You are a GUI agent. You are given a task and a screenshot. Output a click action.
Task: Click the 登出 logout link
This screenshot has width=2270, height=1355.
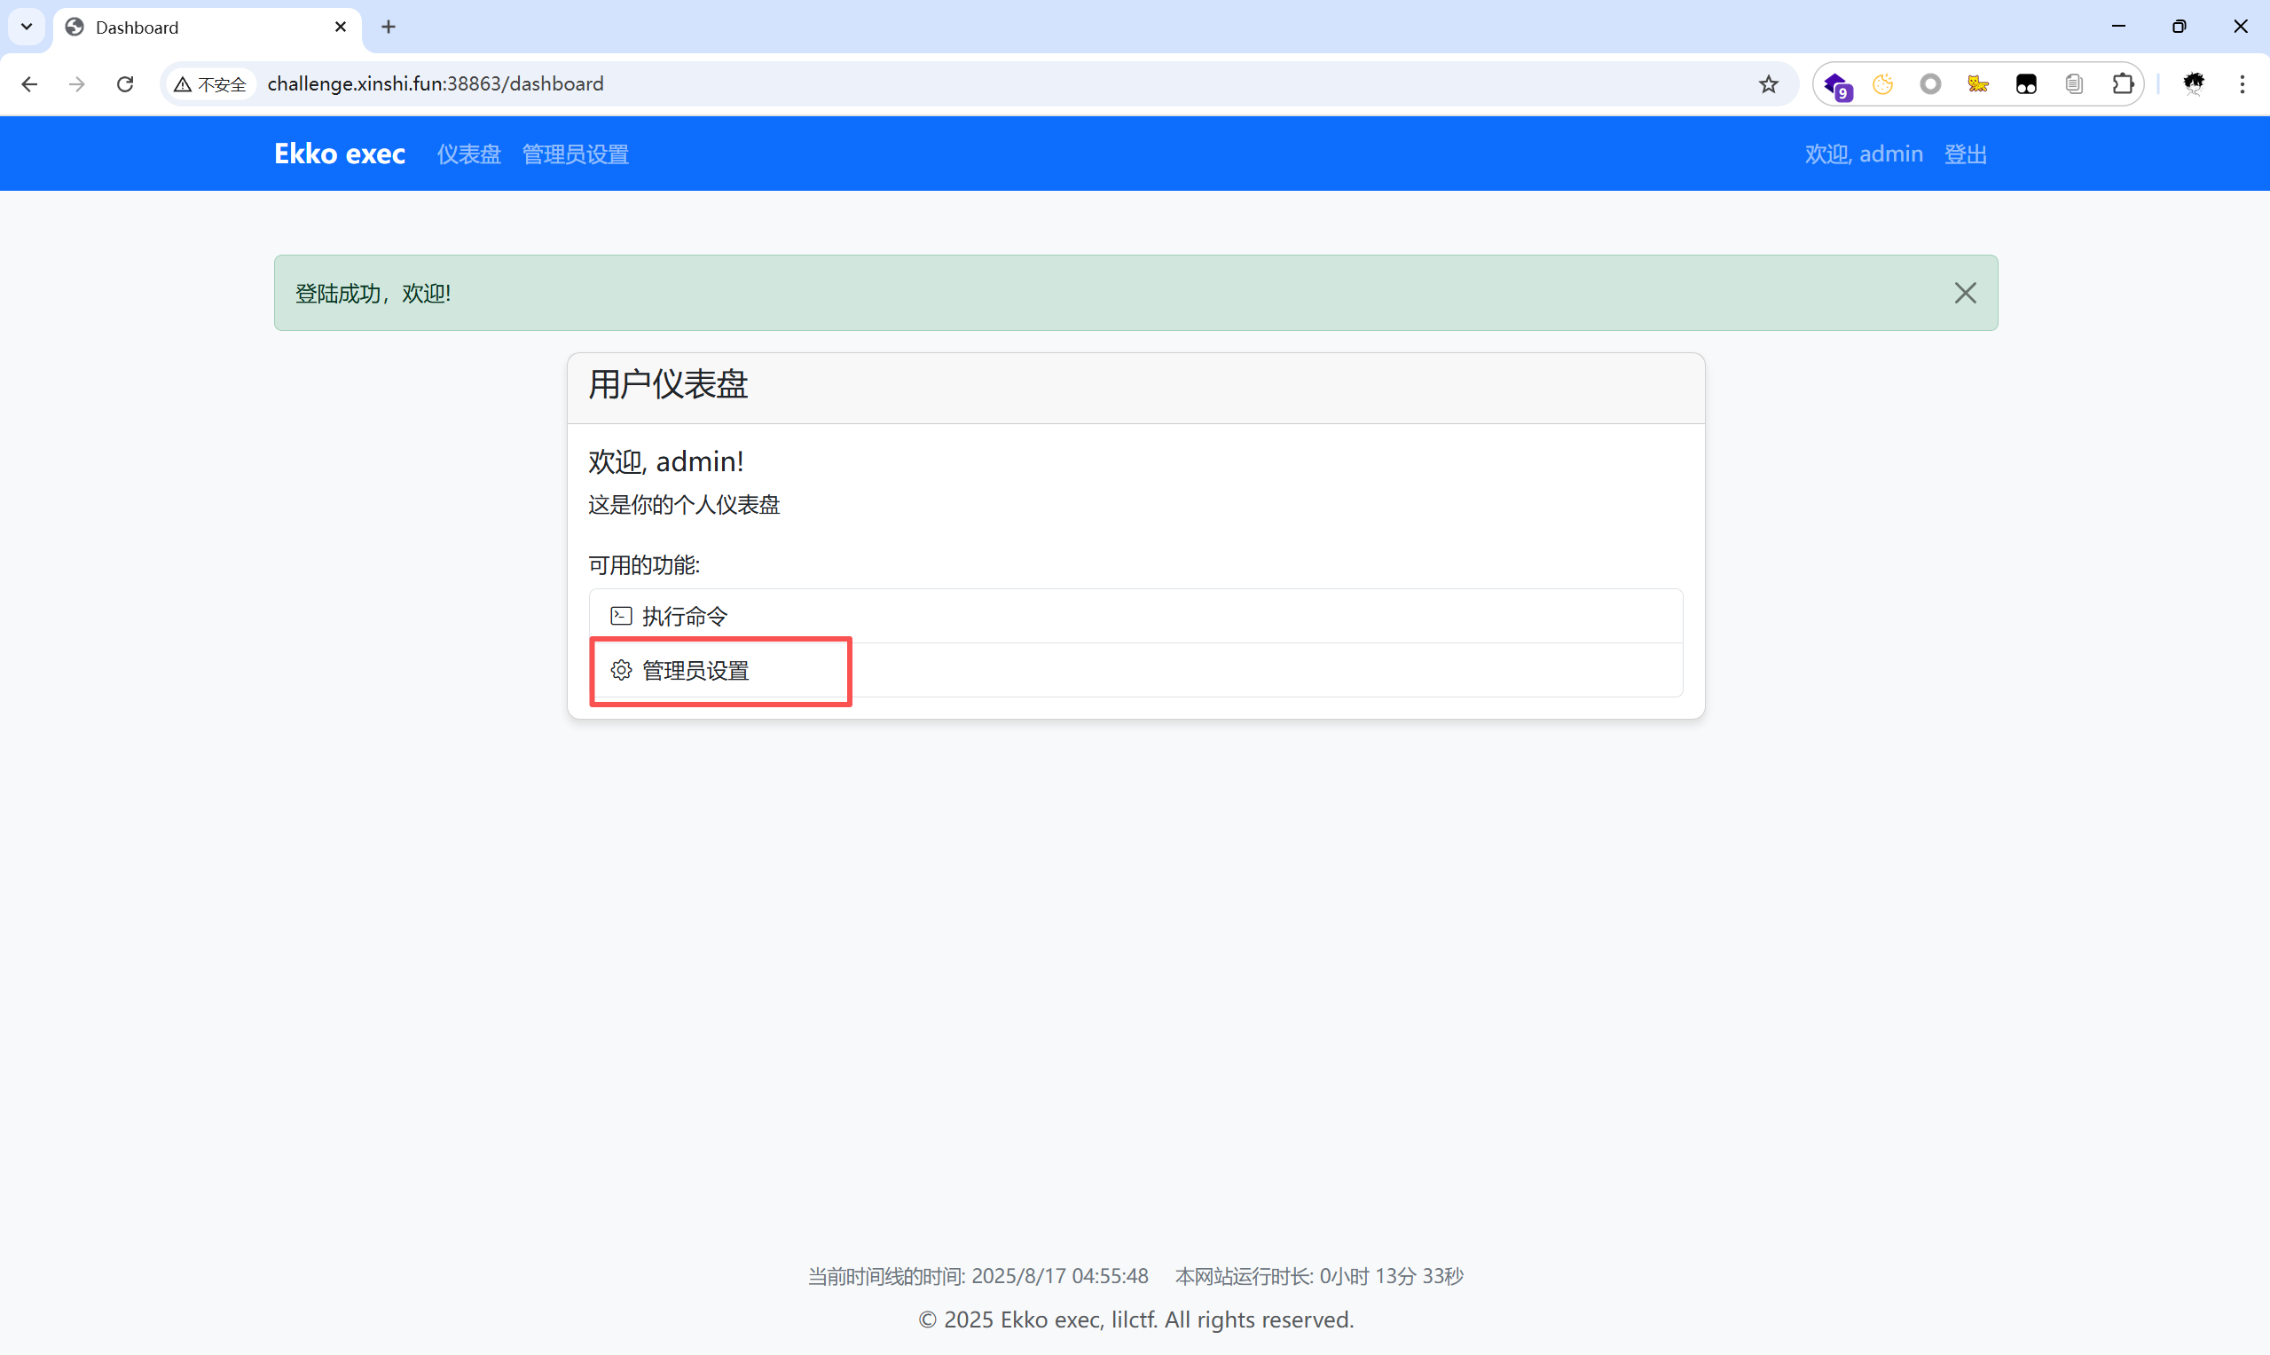click(x=1964, y=154)
